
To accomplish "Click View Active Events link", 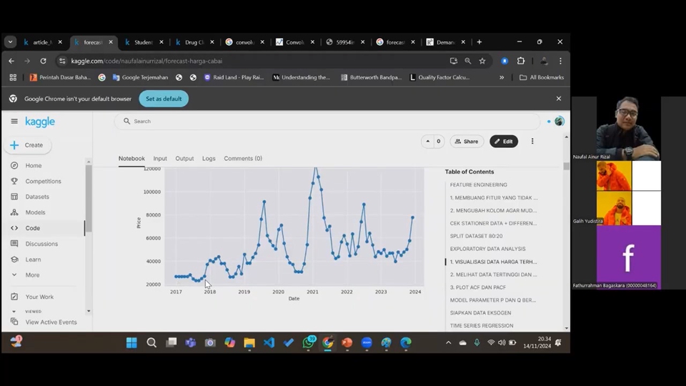I will click(x=51, y=322).
